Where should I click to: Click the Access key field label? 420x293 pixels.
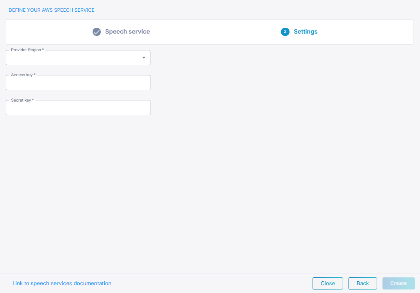pos(22,75)
